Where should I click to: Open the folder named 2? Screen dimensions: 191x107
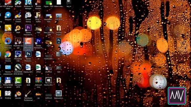tap(59, 81)
